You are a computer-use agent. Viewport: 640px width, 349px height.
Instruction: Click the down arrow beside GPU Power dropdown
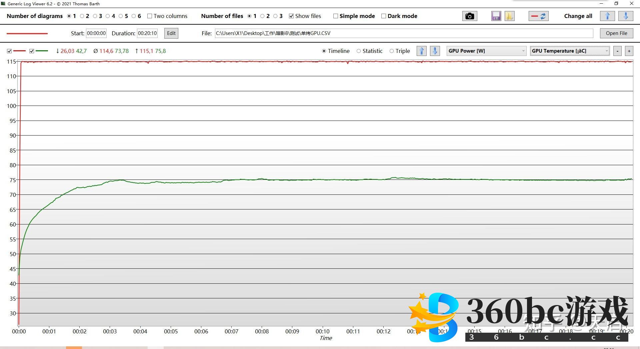click(x=435, y=51)
